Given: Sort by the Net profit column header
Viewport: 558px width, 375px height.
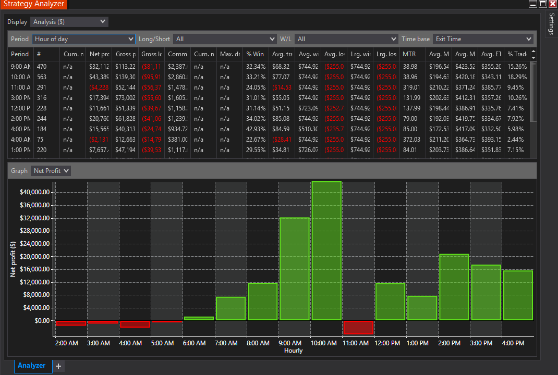Looking at the screenshot, I should pyautogui.click(x=99, y=54).
